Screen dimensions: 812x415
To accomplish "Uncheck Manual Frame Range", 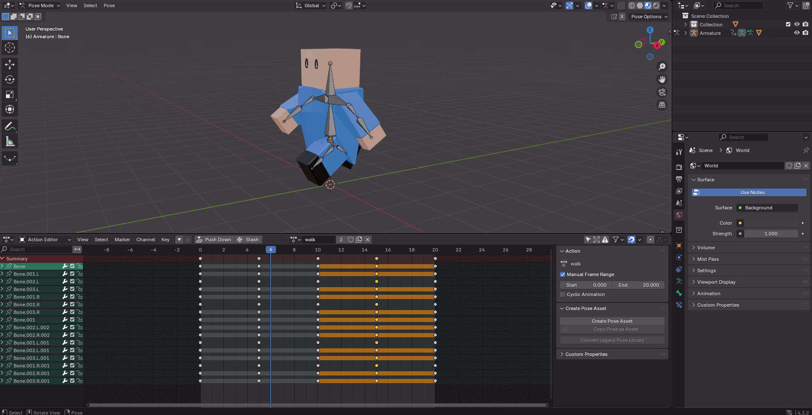I will [x=563, y=274].
